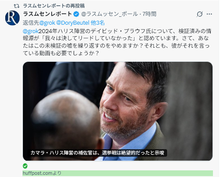Open the Rasmussen Reports profile avatar

12,18
